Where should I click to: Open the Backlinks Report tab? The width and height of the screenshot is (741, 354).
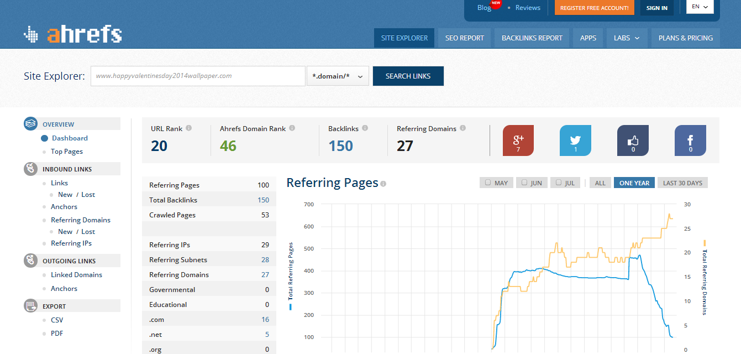click(532, 38)
